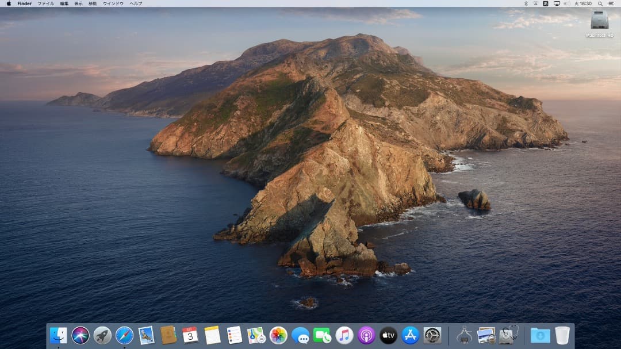
Task: Expand the Downloads folder stack
Action: tap(540, 335)
